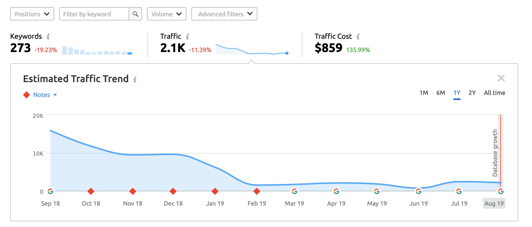Open the Positions dropdown

click(32, 14)
